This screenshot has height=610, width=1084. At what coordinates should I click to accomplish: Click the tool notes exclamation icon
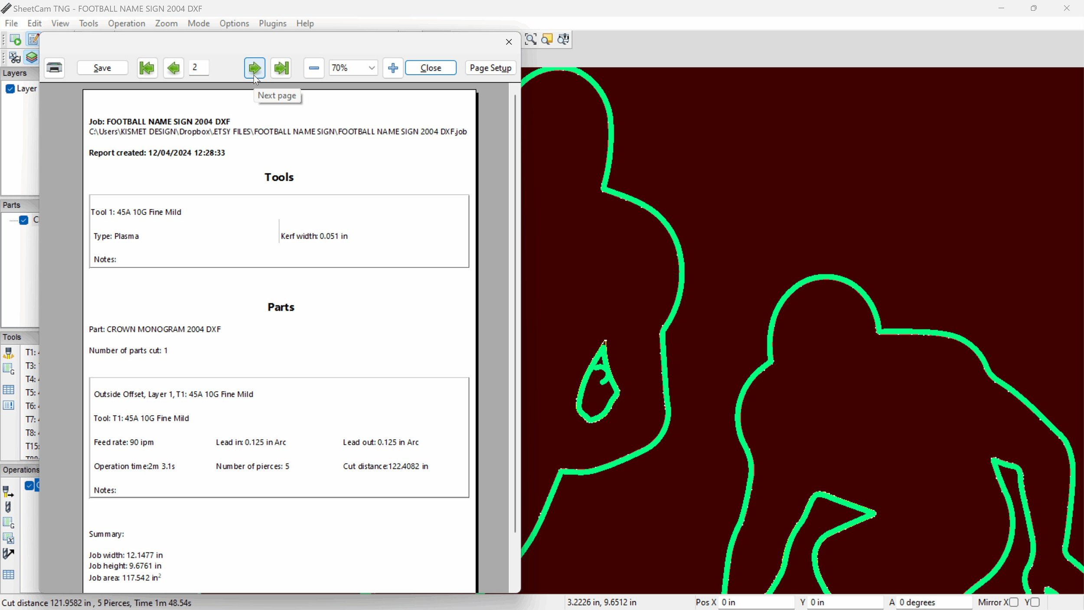tap(8, 405)
